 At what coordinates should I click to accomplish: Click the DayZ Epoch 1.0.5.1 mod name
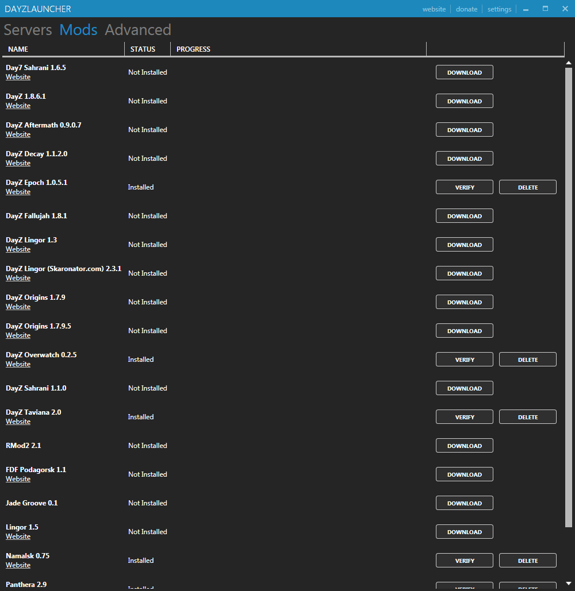pyautogui.click(x=37, y=183)
